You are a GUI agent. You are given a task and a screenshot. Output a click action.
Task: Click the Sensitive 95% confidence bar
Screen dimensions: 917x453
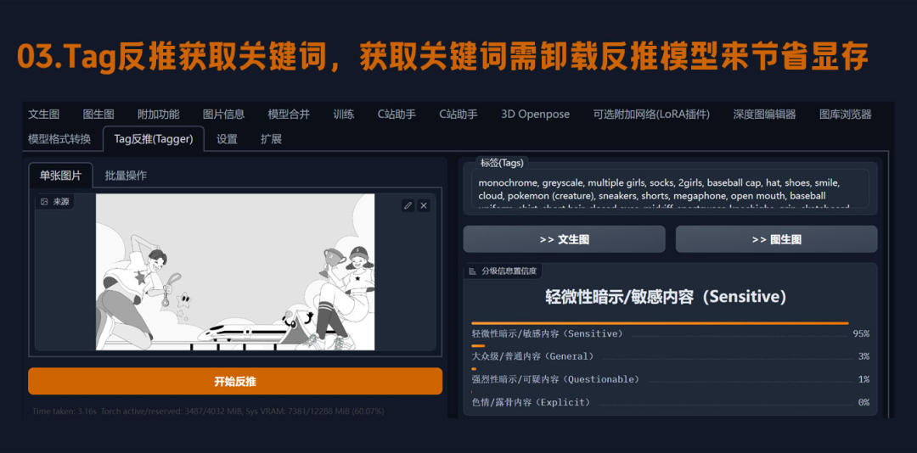[660, 322]
